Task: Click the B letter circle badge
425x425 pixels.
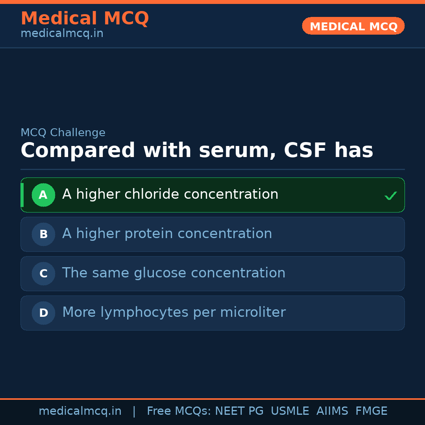Action: click(43, 234)
